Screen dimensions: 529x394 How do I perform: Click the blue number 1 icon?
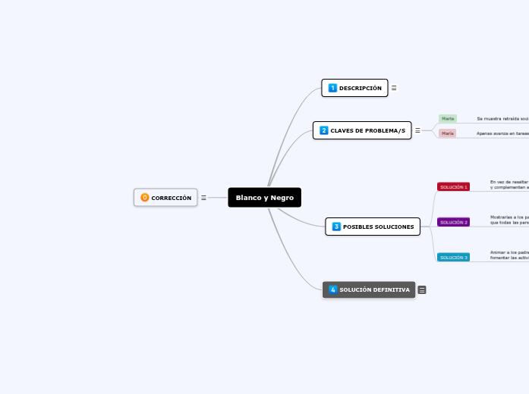click(332, 88)
